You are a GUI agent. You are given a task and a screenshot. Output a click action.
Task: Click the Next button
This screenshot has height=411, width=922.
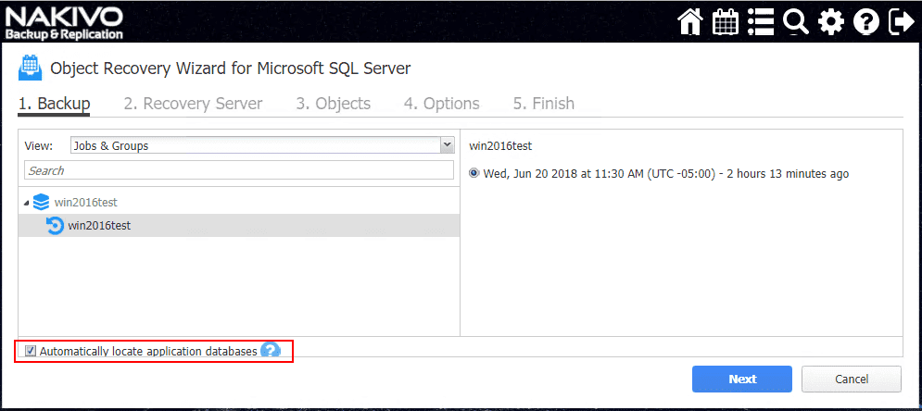coord(741,379)
